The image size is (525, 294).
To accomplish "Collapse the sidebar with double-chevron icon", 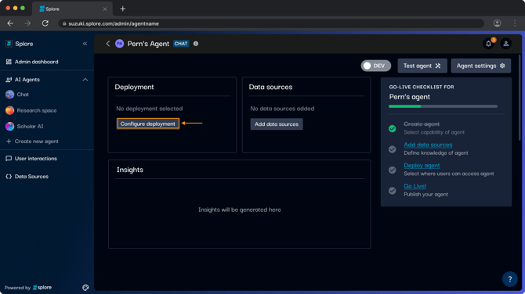I will pyautogui.click(x=85, y=44).
